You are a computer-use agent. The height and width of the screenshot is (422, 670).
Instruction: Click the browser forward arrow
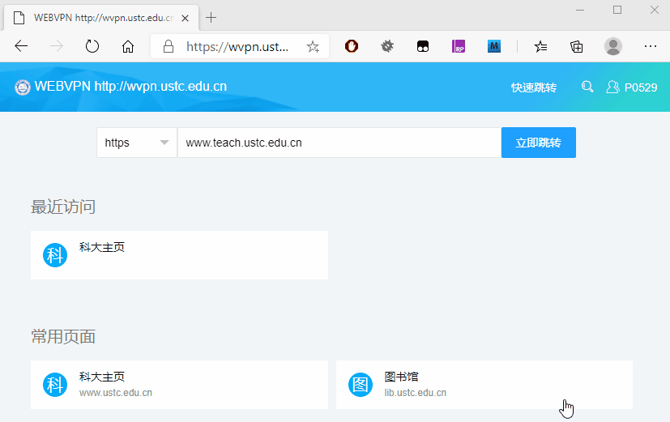pos(57,46)
